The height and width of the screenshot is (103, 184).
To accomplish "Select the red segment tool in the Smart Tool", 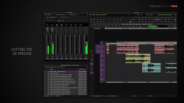I will (x=92, y=54).
